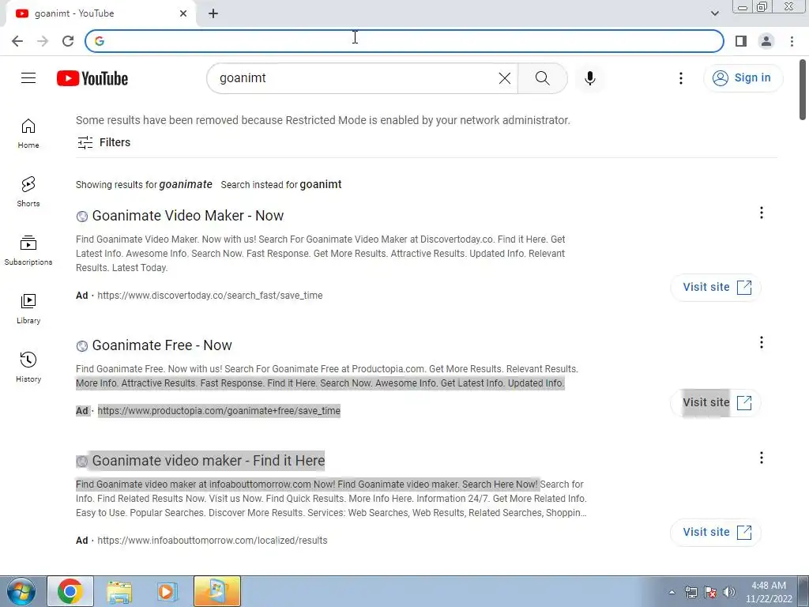Open Windows Media Player from taskbar
Screen dimensions: 809x607
coord(167,591)
